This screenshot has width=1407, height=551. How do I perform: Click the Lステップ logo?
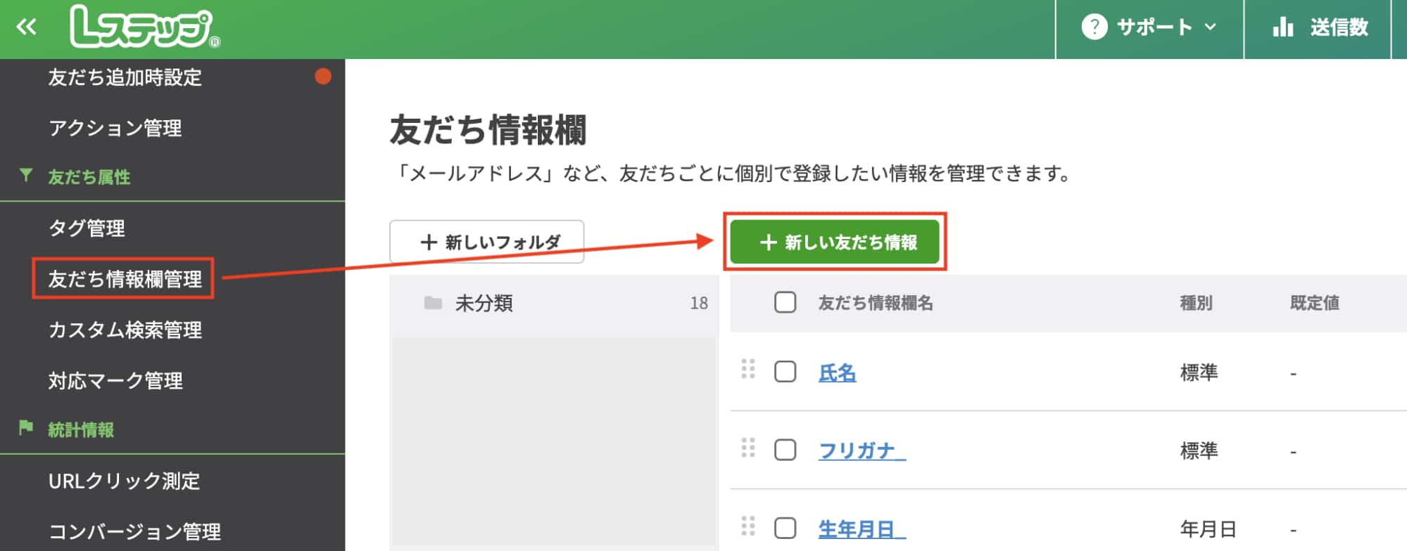click(x=141, y=27)
